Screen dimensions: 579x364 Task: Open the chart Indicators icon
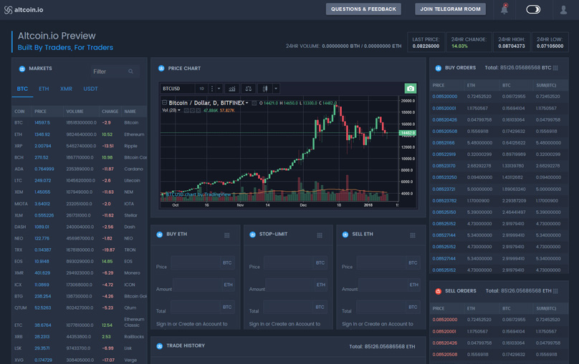coord(232,89)
